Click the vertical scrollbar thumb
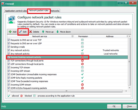Image resolution: width=138 pixels, height=110 pixels. coord(129,62)
